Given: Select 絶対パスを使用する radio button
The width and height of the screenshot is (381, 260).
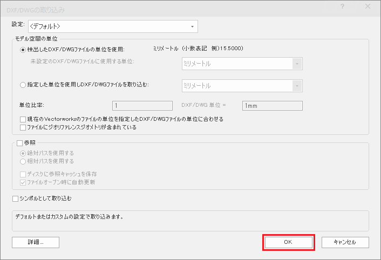Looking at the screenshot, I should (x=23, y=153).
